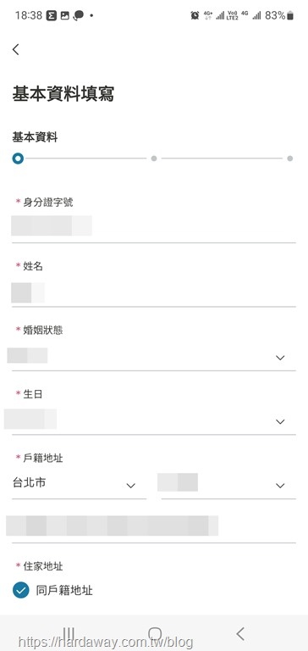Focus the 戶籍地址 street address field

(154, 526)
